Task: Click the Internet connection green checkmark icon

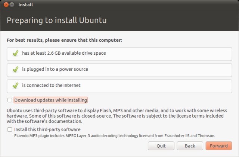Action: click(x=15, y=85)
